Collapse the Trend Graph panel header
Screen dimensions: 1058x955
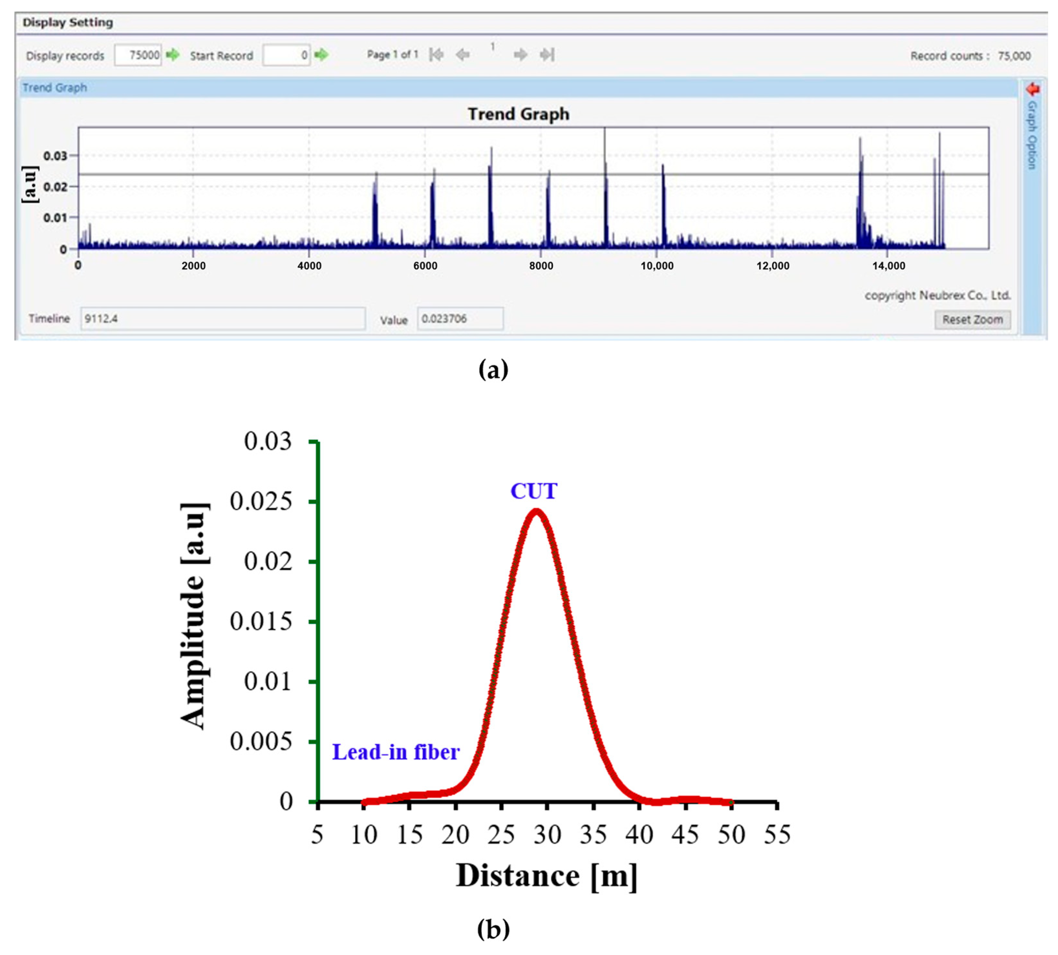pyautogui.click(x=55, y=88)
